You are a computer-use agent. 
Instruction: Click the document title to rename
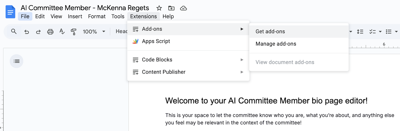coord(85,8)
